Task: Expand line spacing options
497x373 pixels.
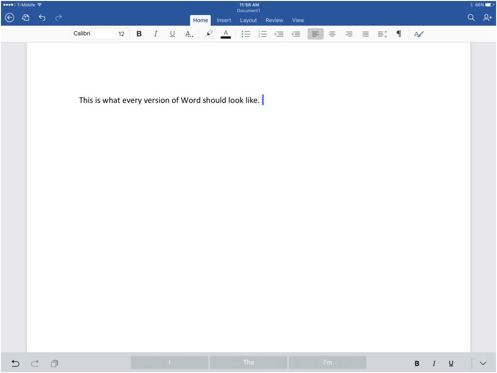Action: pos(382,34)
